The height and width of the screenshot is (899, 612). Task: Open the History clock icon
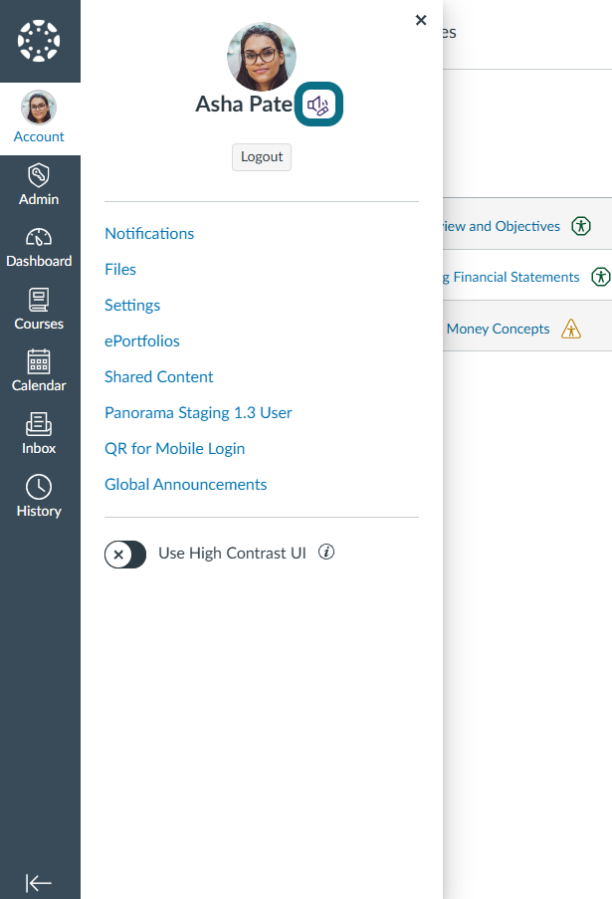click(x=39, y=487)
